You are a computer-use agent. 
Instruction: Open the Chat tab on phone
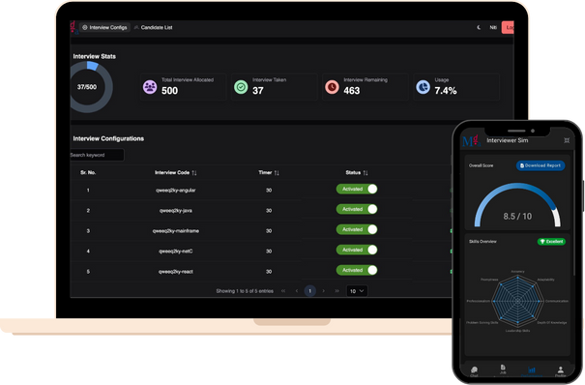(474, 370)
